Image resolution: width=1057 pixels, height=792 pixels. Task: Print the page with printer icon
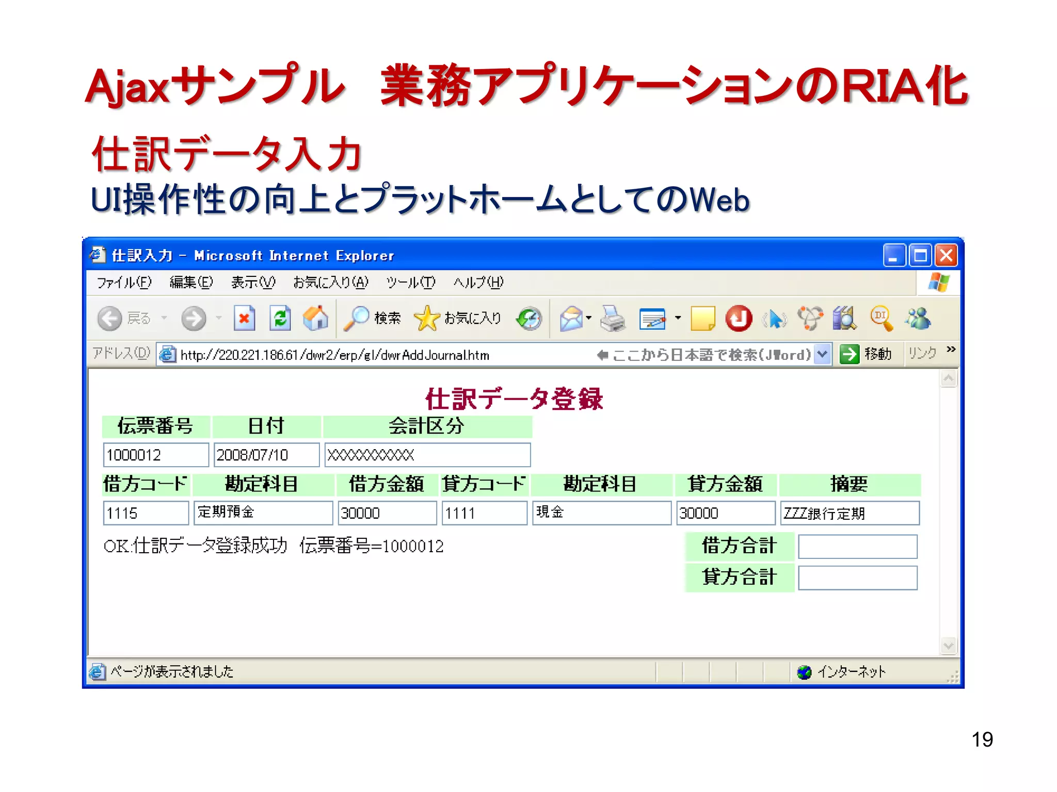[x=613, y=318]
